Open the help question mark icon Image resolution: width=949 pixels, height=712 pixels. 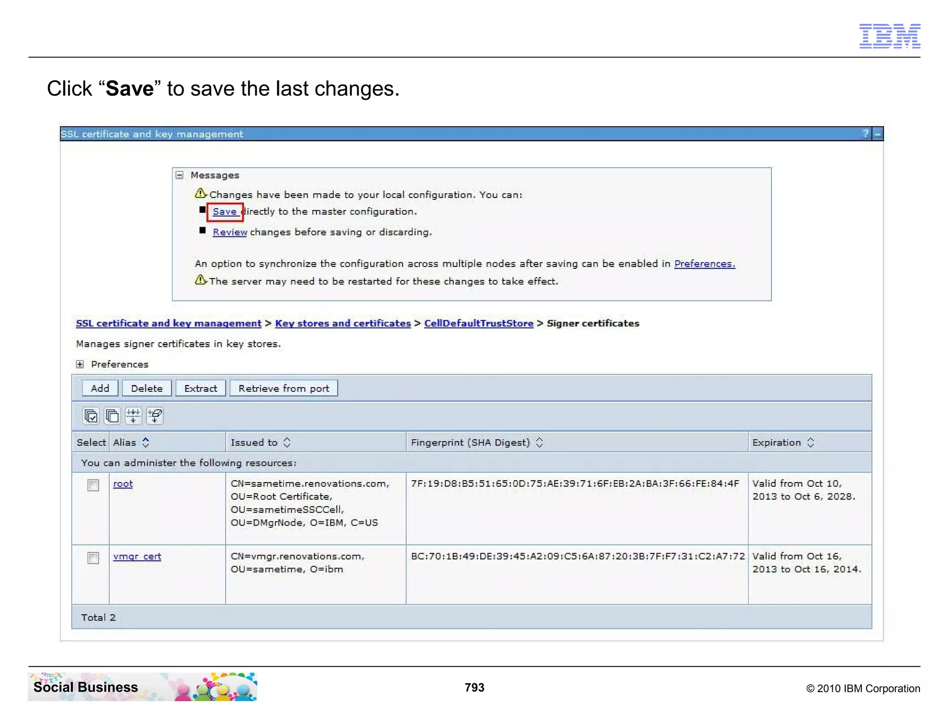point(866,134)
